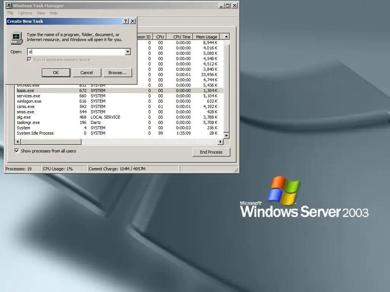Expand the Open combo box dropdown
The image size is (390, 292).
(128, 52)
